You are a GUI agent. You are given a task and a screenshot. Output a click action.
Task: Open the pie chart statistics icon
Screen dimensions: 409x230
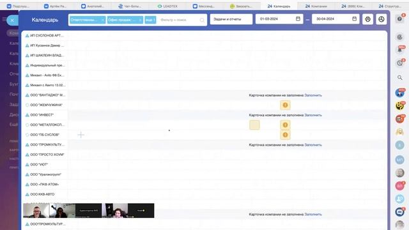(382, 19)
